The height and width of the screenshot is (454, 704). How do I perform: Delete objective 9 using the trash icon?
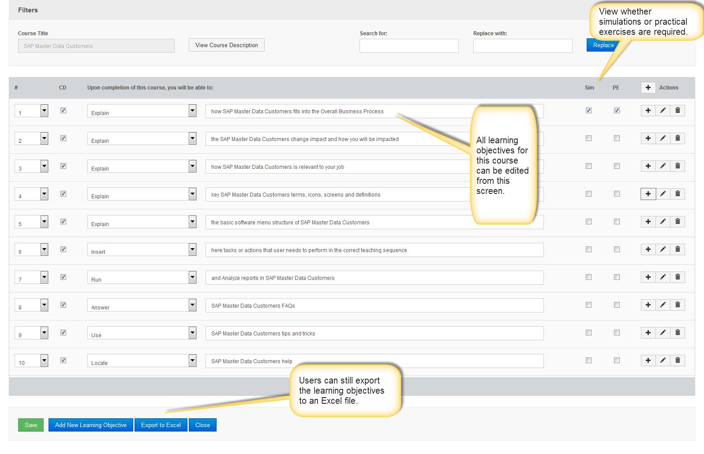(678, 333)
